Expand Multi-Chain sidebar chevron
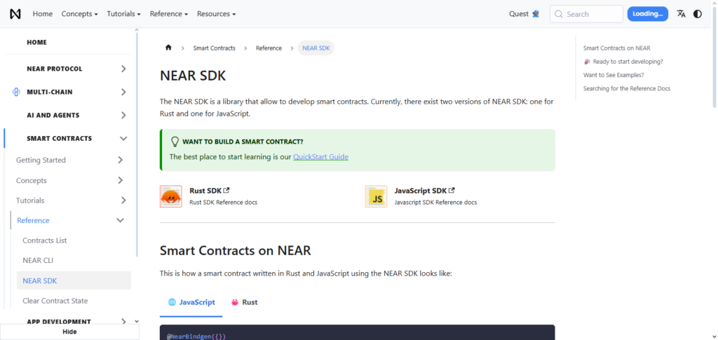Viewport: 718px width, 340px height. [123, 92]
